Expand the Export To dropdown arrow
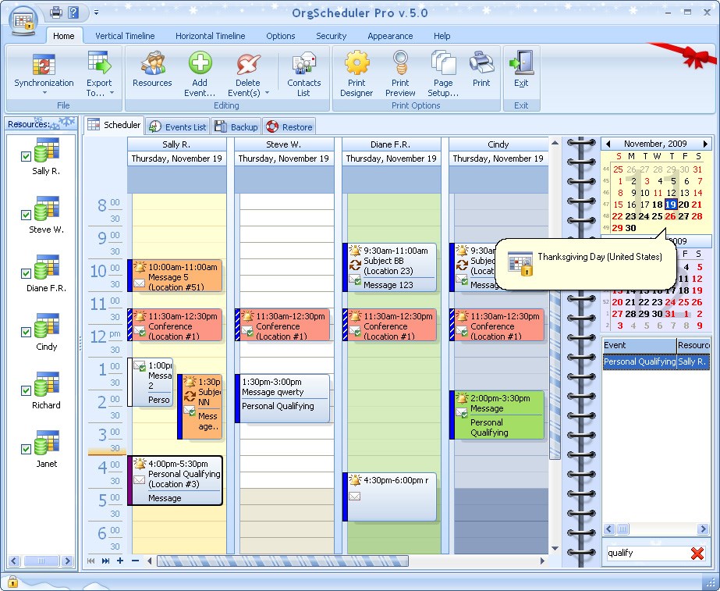720x591 pixels. 112,93
